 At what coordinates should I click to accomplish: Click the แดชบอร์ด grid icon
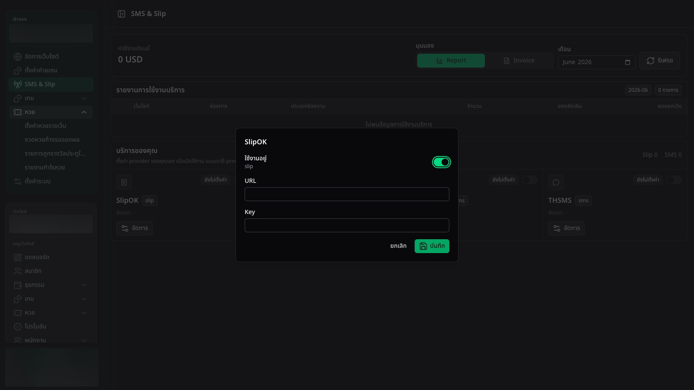18,257
